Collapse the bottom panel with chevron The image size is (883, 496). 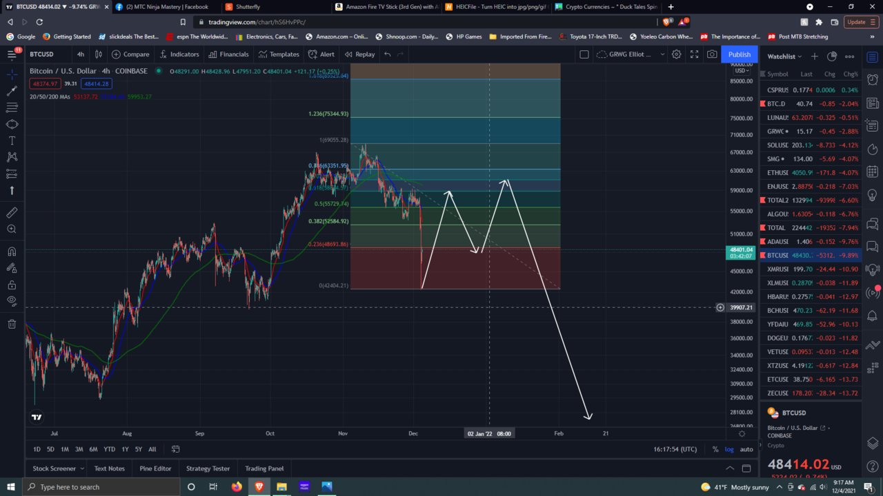coord(731,468)
